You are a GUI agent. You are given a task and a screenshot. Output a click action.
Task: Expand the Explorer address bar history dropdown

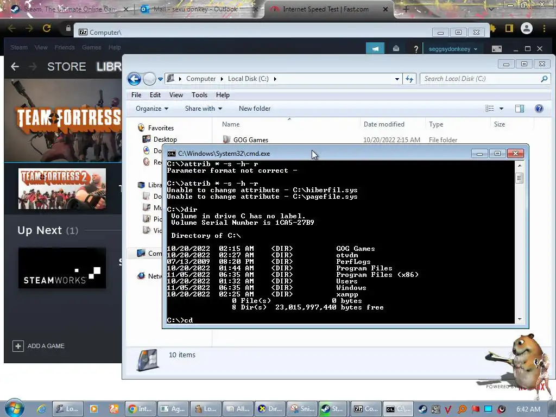point(397,79)
